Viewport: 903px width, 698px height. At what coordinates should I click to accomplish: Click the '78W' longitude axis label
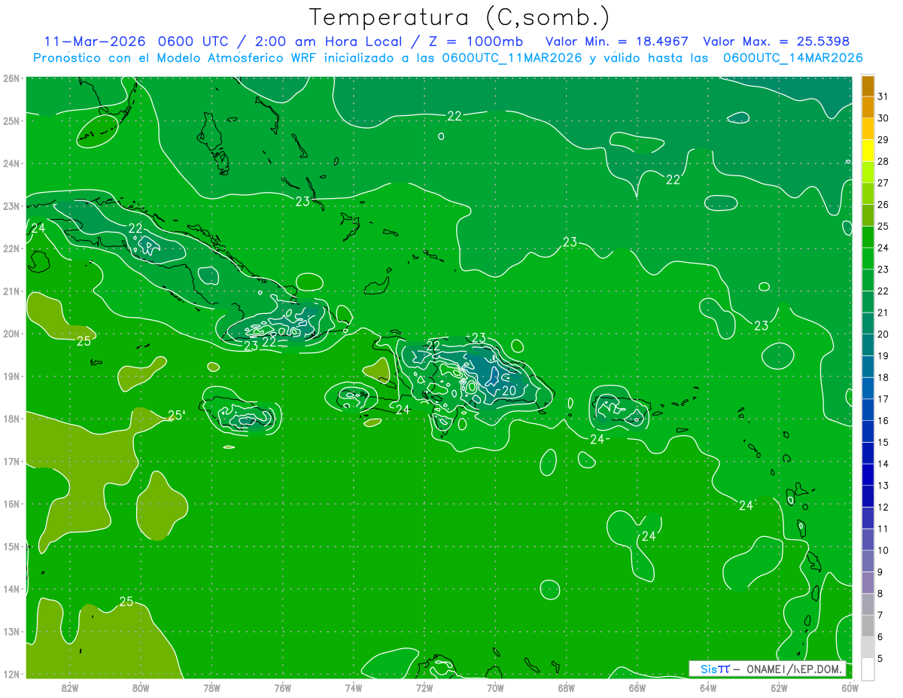pos(211,687)
